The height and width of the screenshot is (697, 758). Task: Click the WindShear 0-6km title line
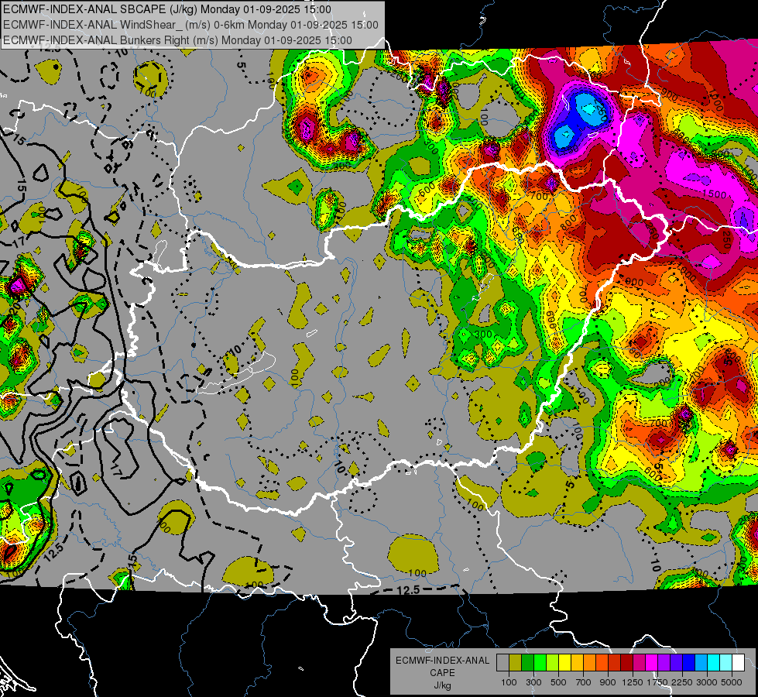click(190, 25)
